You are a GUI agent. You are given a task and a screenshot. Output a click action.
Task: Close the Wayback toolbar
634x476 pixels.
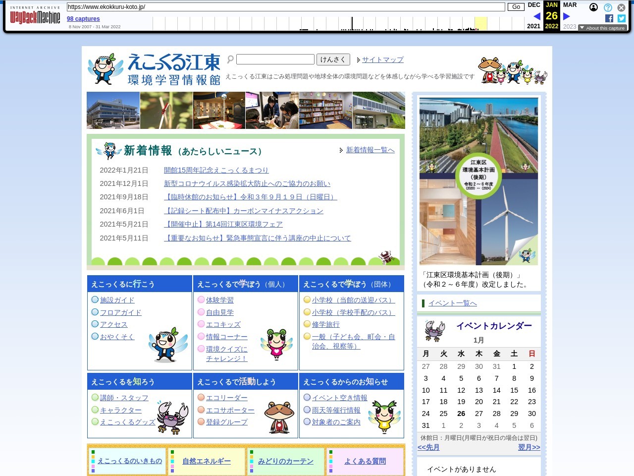[x=621, y=7]
